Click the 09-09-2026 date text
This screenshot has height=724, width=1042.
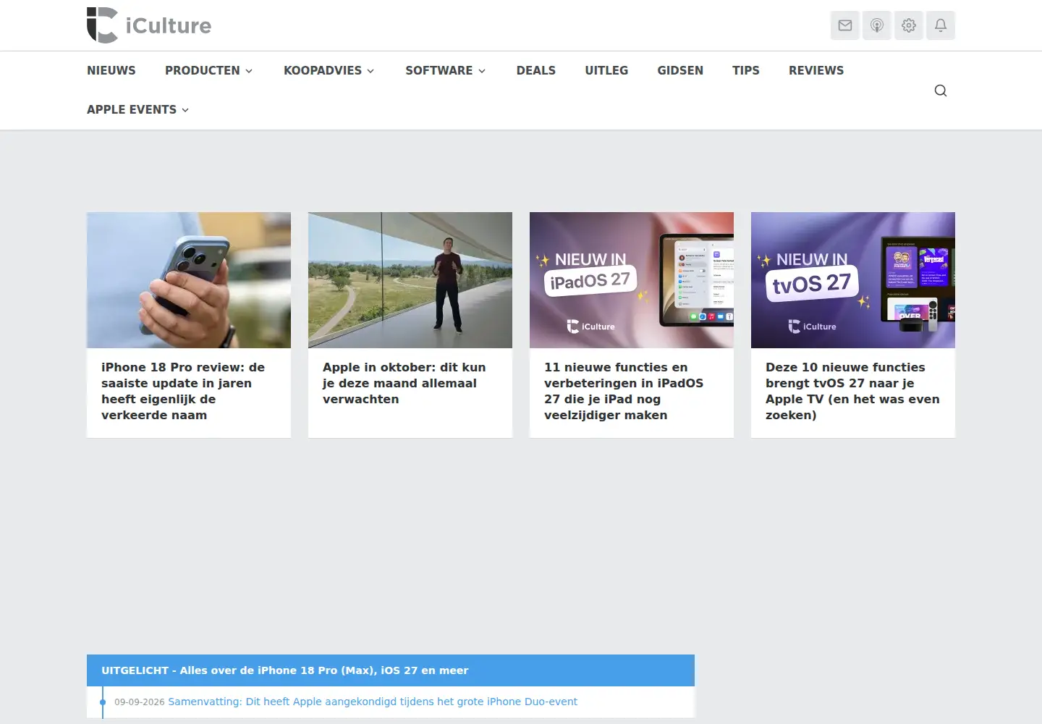click(x=140, y=702)
